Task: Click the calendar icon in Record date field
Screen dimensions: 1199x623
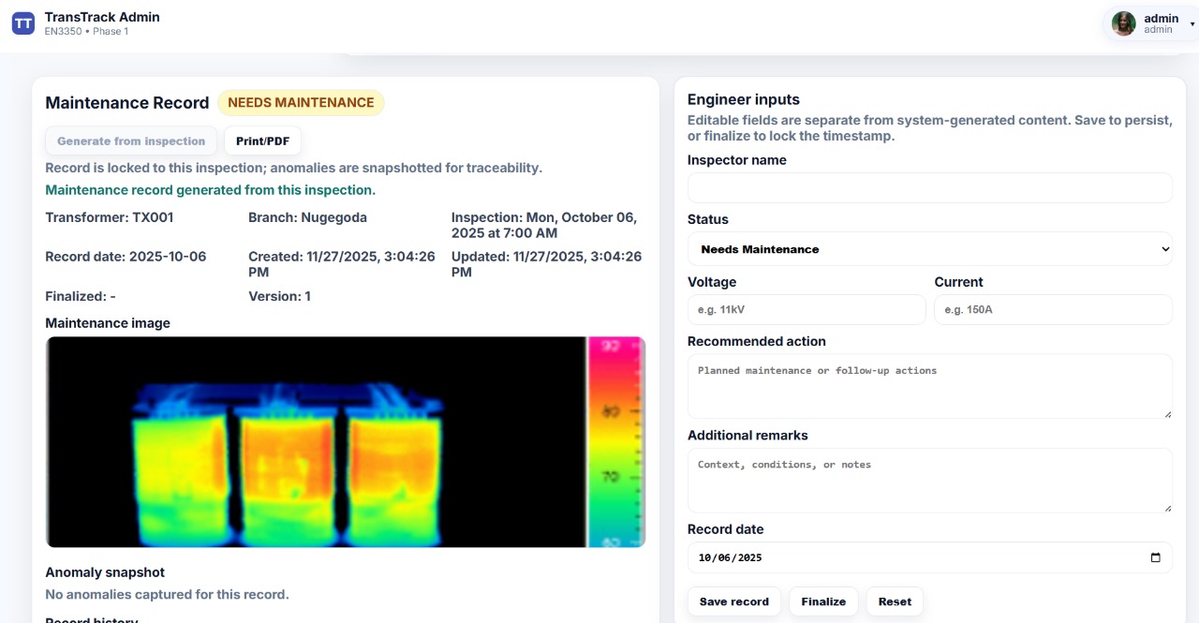Action: 1158,557
